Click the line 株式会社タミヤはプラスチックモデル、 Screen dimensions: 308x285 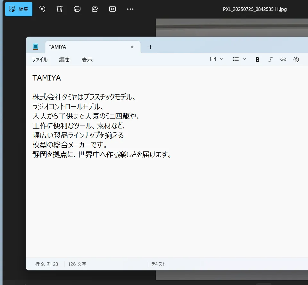coord(84,97)
